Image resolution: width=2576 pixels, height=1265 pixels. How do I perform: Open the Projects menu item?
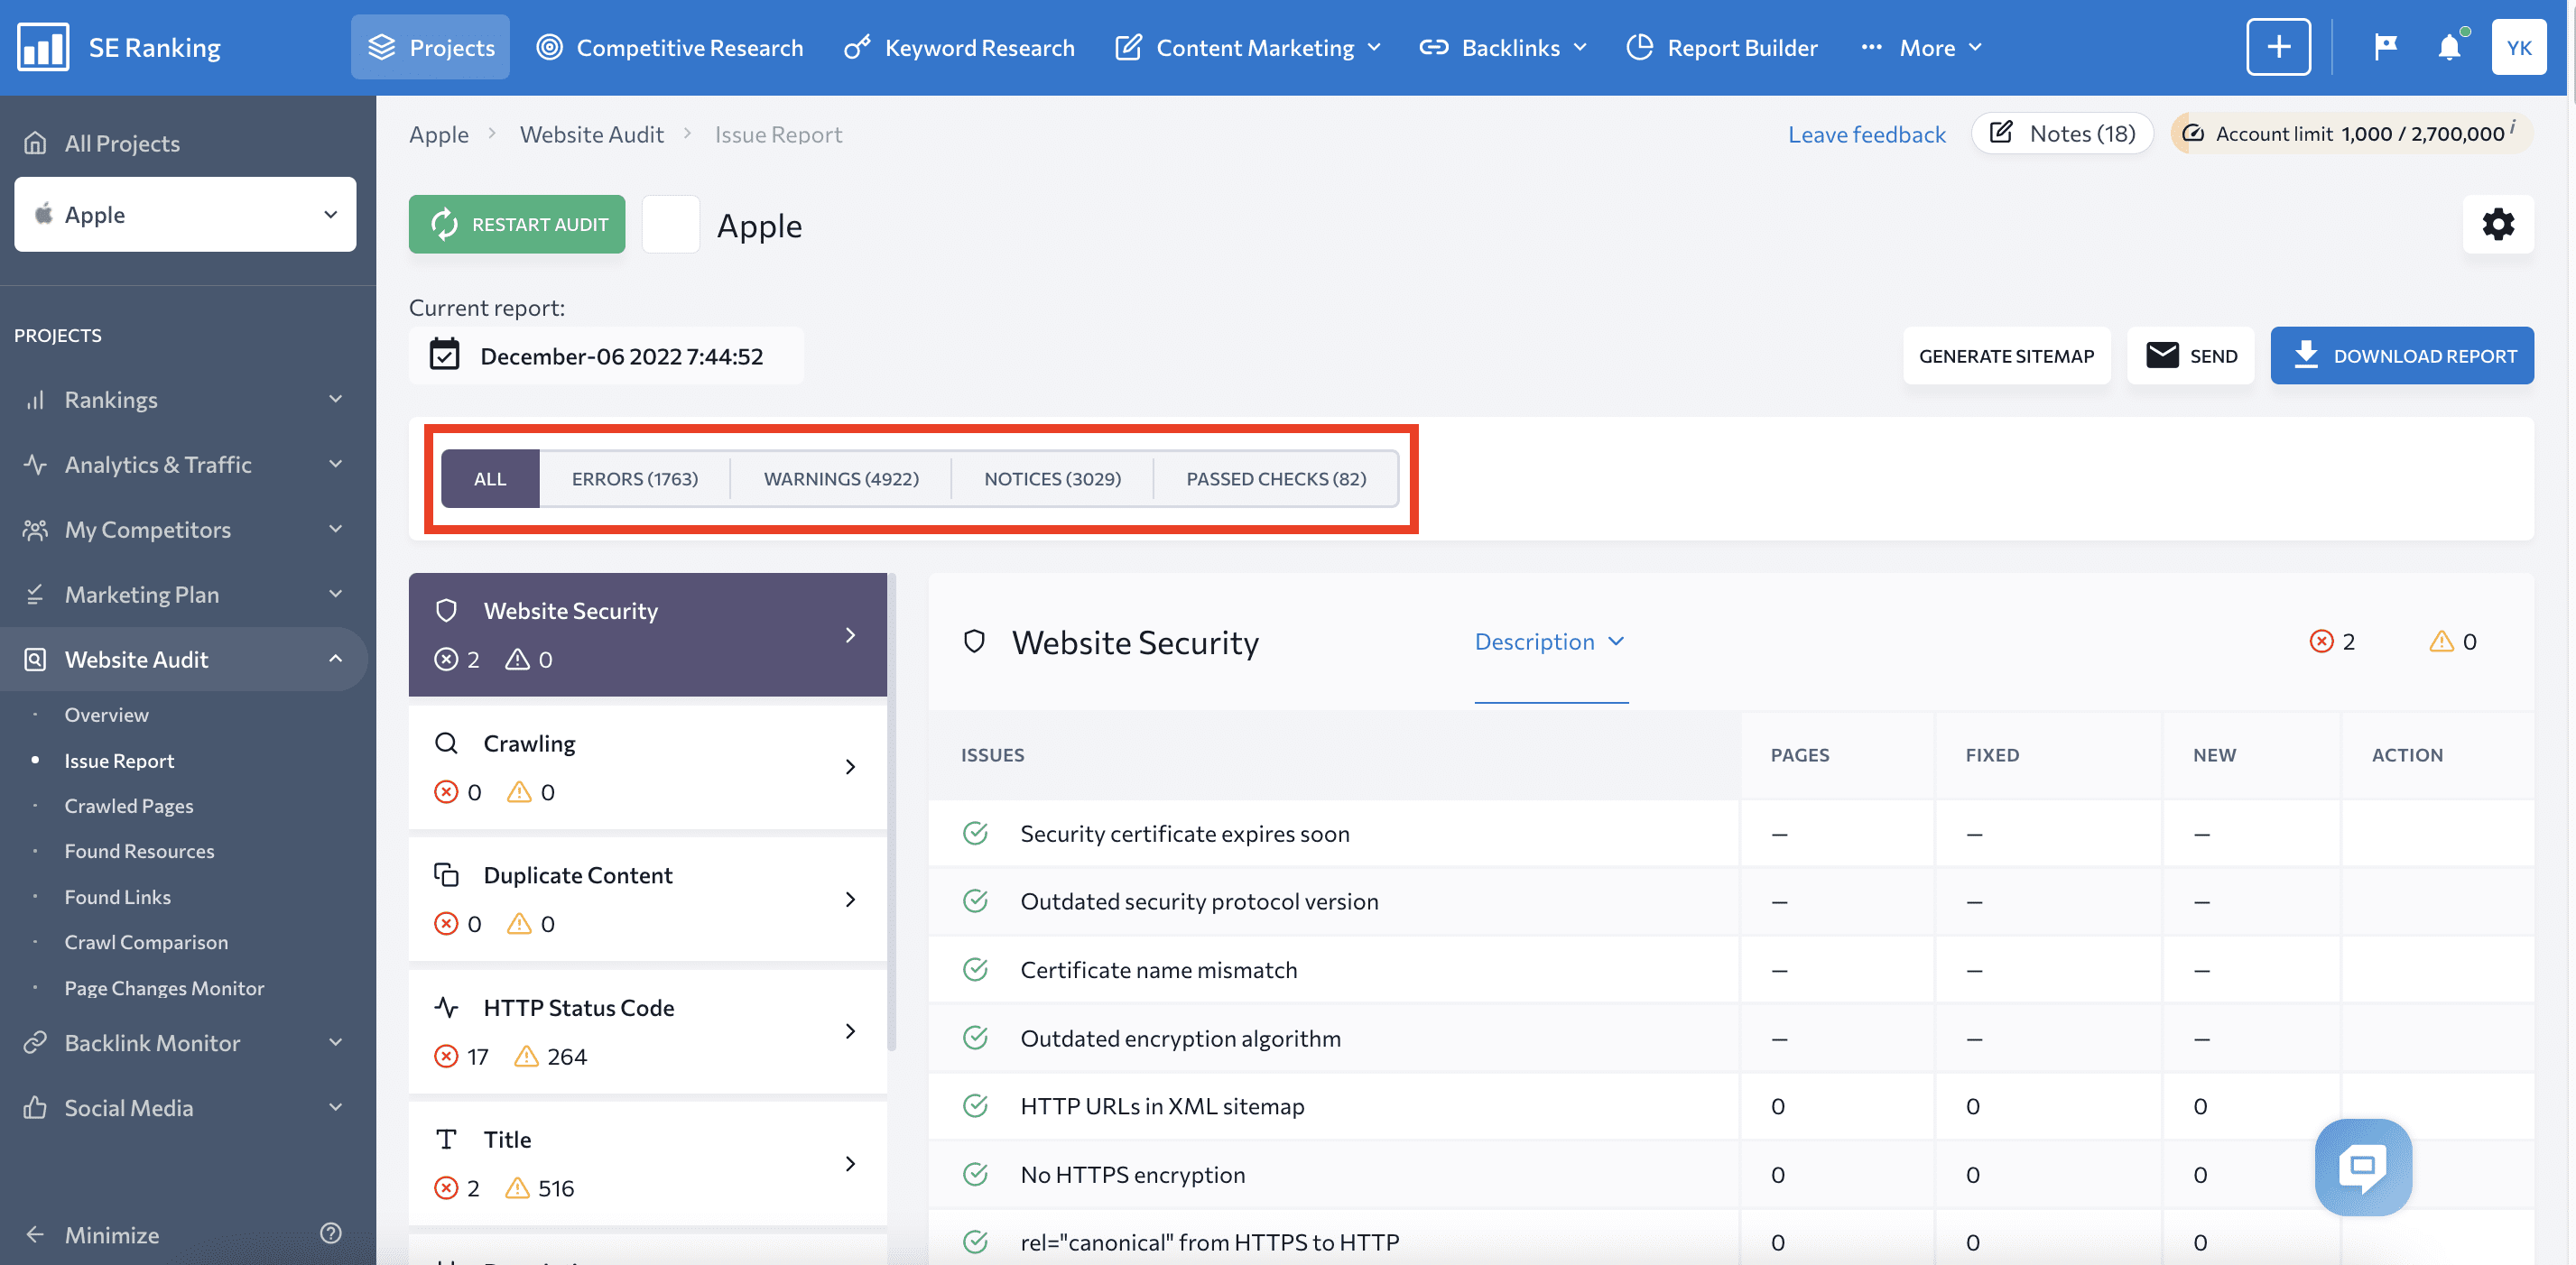point(430,47)
